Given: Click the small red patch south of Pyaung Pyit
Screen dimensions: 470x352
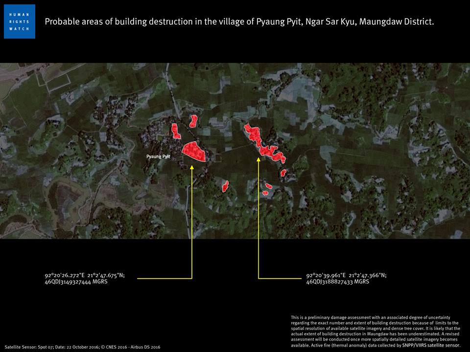Looking at the screenshot, I should [225, 186].
